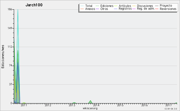Image resolution: width=180 pixels, height=111 pixels.
Task: Click the purple Otros line swatch
Action: click(x=97, y=9)
